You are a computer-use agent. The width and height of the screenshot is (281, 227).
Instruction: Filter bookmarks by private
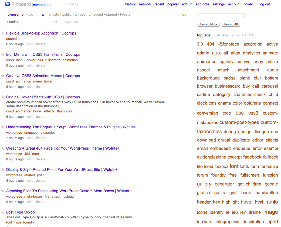[54, 15]
